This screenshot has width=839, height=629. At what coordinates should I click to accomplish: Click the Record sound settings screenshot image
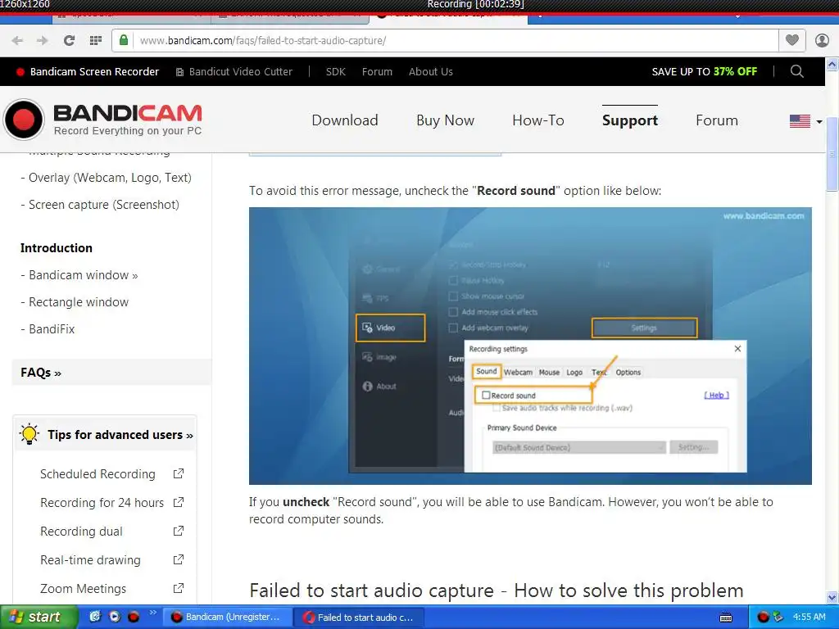pos(530,346)
